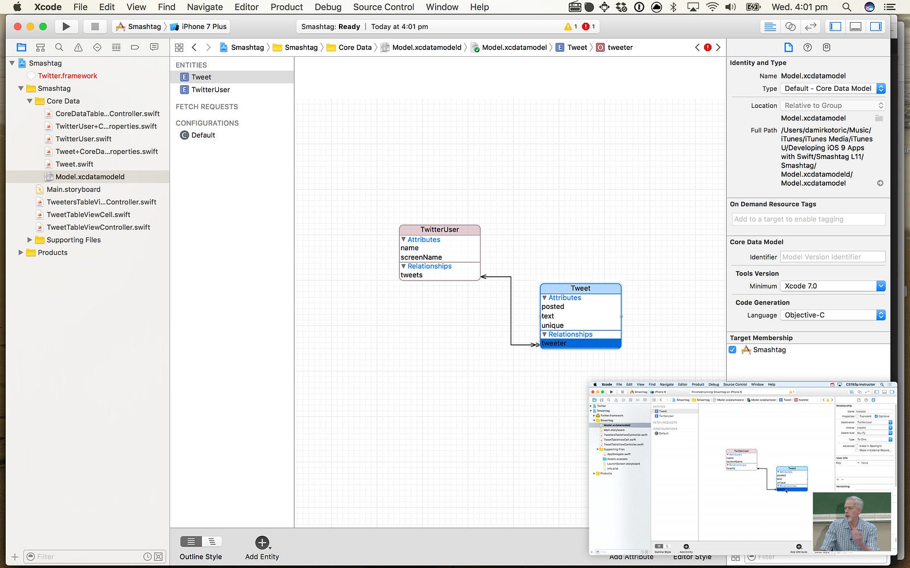Jump to next issue arrow
The width and height of the screenshot is (910, 568).
coord(718,48)
